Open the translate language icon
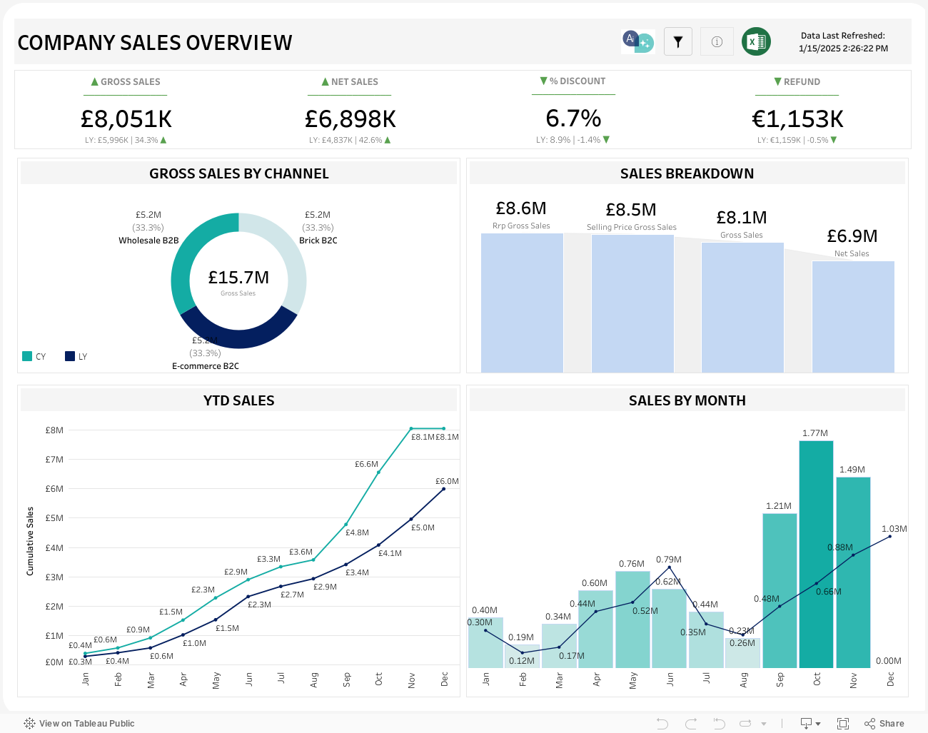This screenshot has width=928, height=733. [x=637, y=41]
